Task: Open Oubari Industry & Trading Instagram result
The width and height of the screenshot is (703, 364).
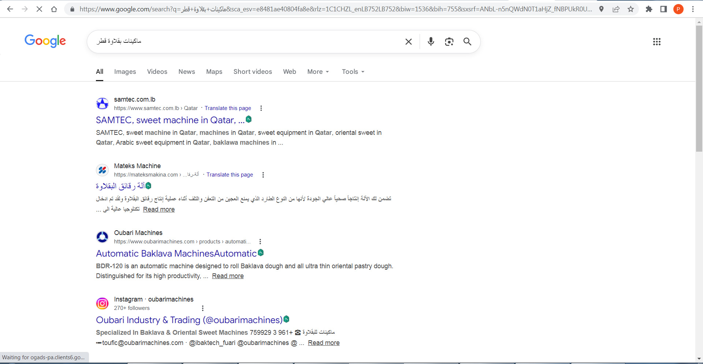Action: point(189,320)
